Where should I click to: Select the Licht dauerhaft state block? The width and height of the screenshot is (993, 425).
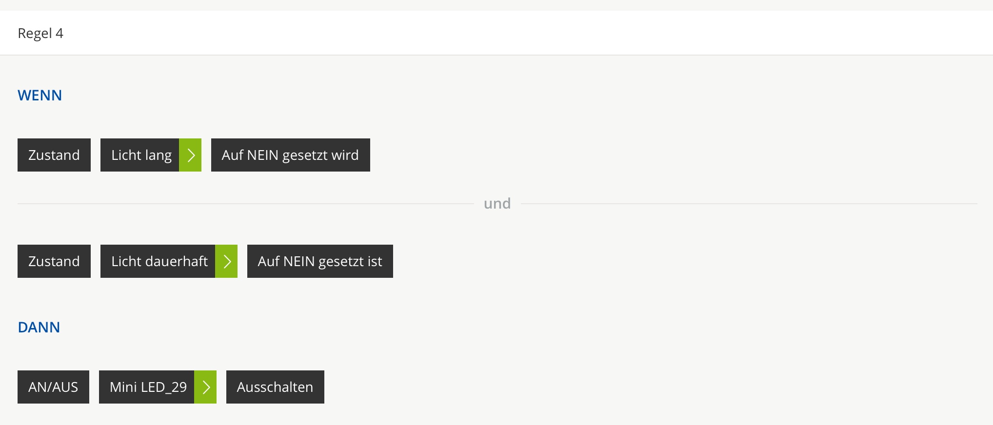coord(158,261)
